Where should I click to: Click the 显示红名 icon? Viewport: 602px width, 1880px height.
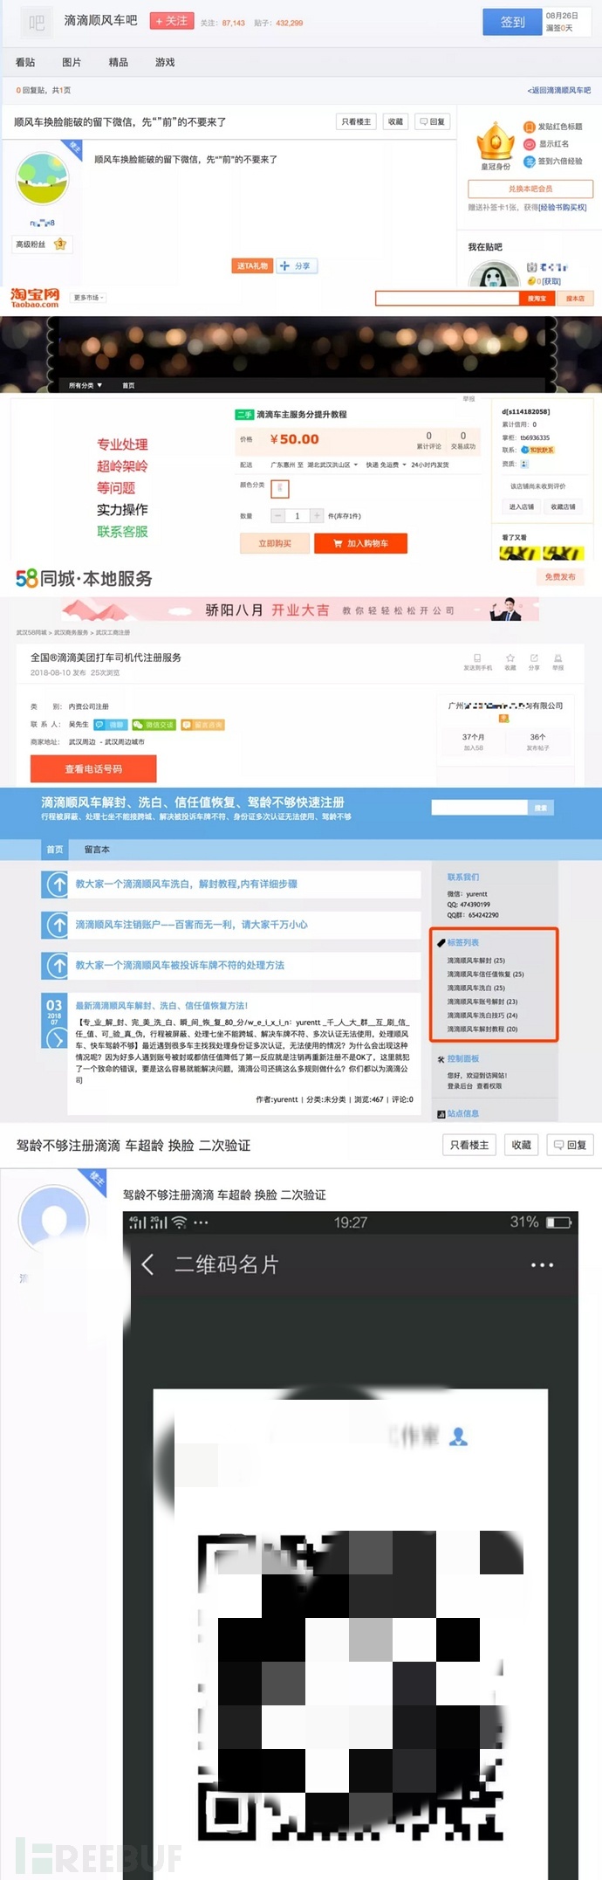pyautogui.click(x=529, y=144)
